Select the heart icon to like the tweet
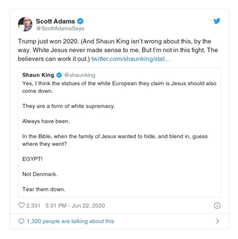238x239 pixels. coord(21,205)
